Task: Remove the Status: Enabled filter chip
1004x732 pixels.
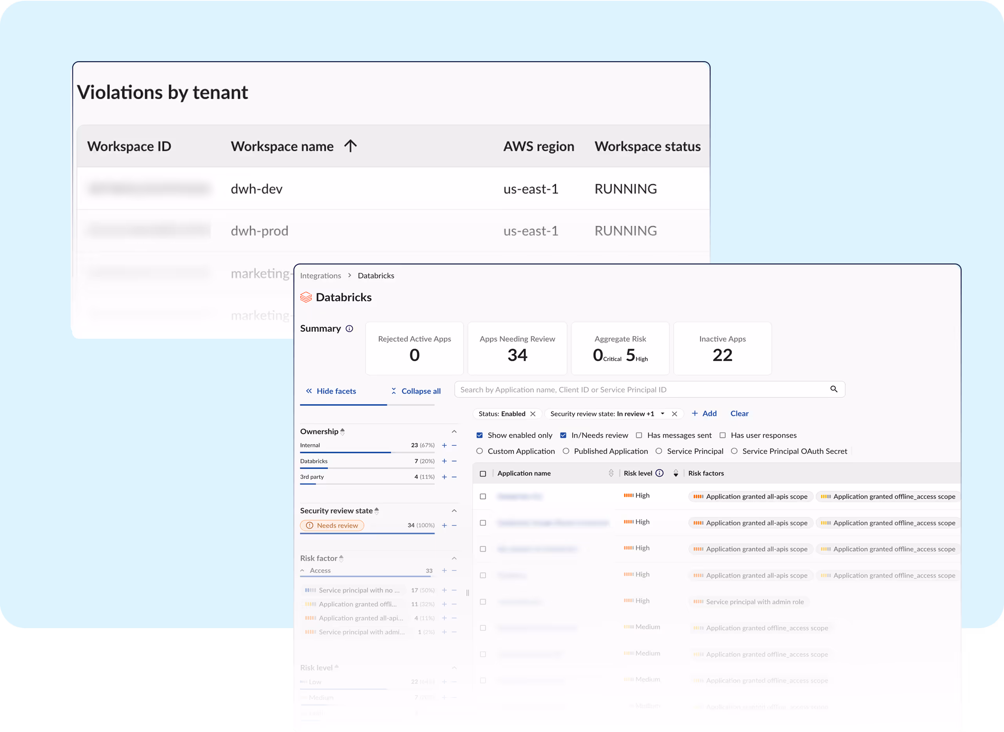Action: pos(533,413)
